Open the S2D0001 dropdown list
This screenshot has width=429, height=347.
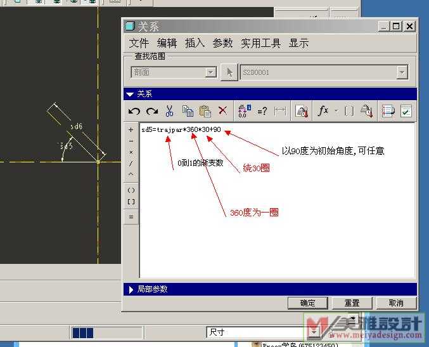pyautogui.click(x=402, y=72)
